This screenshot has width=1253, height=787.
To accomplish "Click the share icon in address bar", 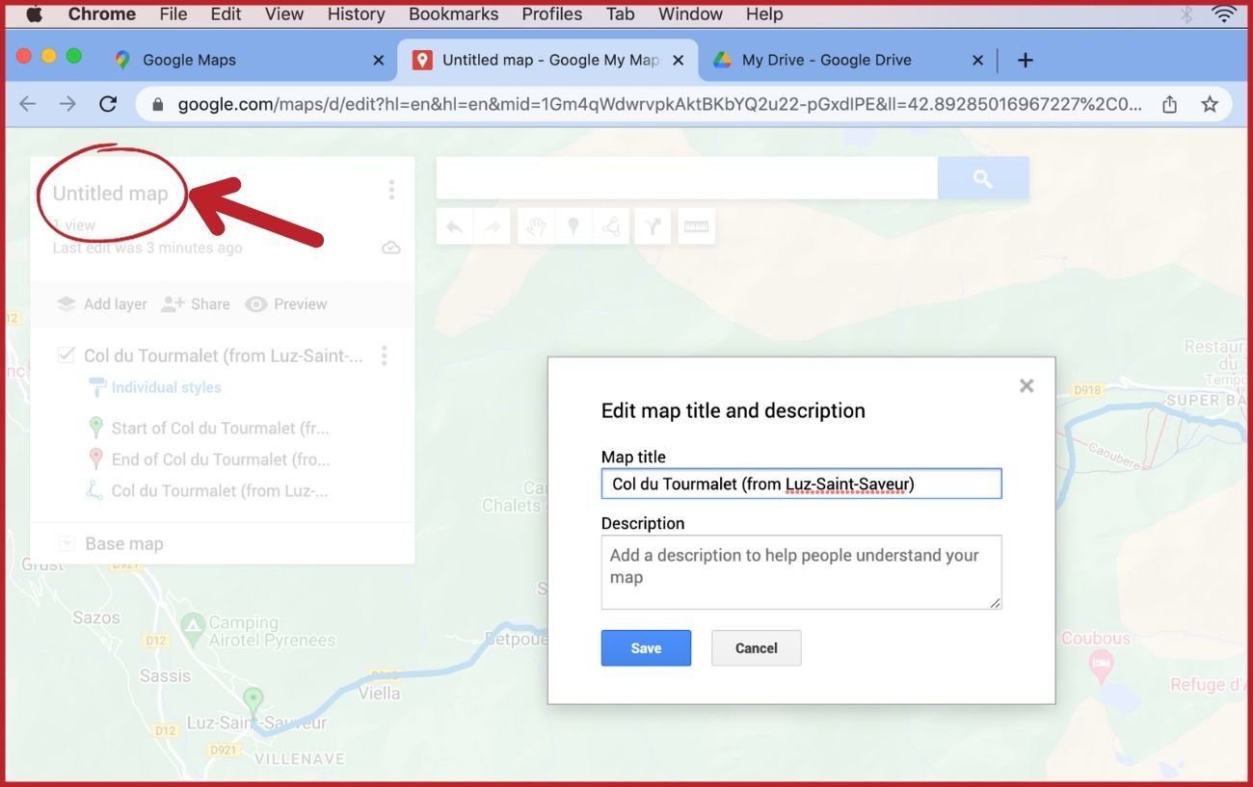I will pos(1169,104).
